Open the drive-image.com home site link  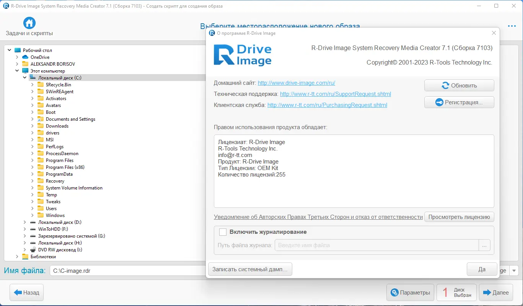297,83
